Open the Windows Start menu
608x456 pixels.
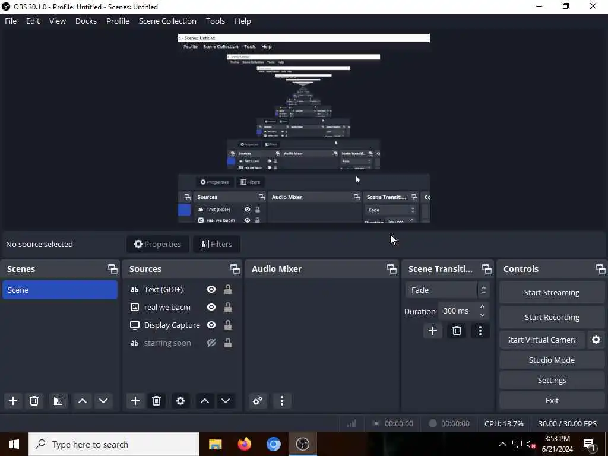(14, 444)
